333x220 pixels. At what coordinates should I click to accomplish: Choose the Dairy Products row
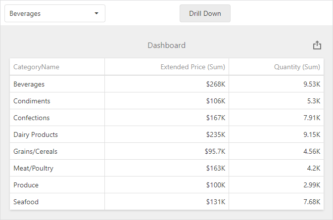[36, 134]
